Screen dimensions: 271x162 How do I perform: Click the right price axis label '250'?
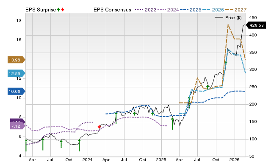click(x=253, y=87)
